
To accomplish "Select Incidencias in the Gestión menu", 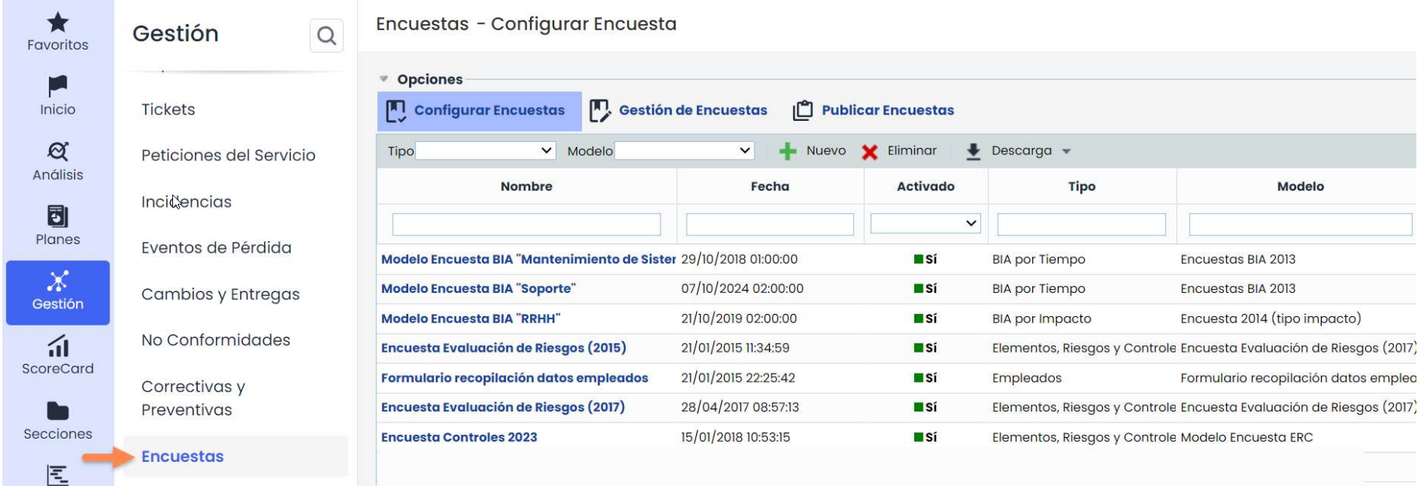I will pos(186,201).
